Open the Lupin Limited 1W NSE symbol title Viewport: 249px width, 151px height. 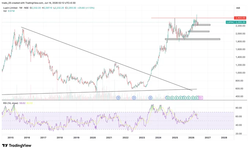click(x=16, y=8)
